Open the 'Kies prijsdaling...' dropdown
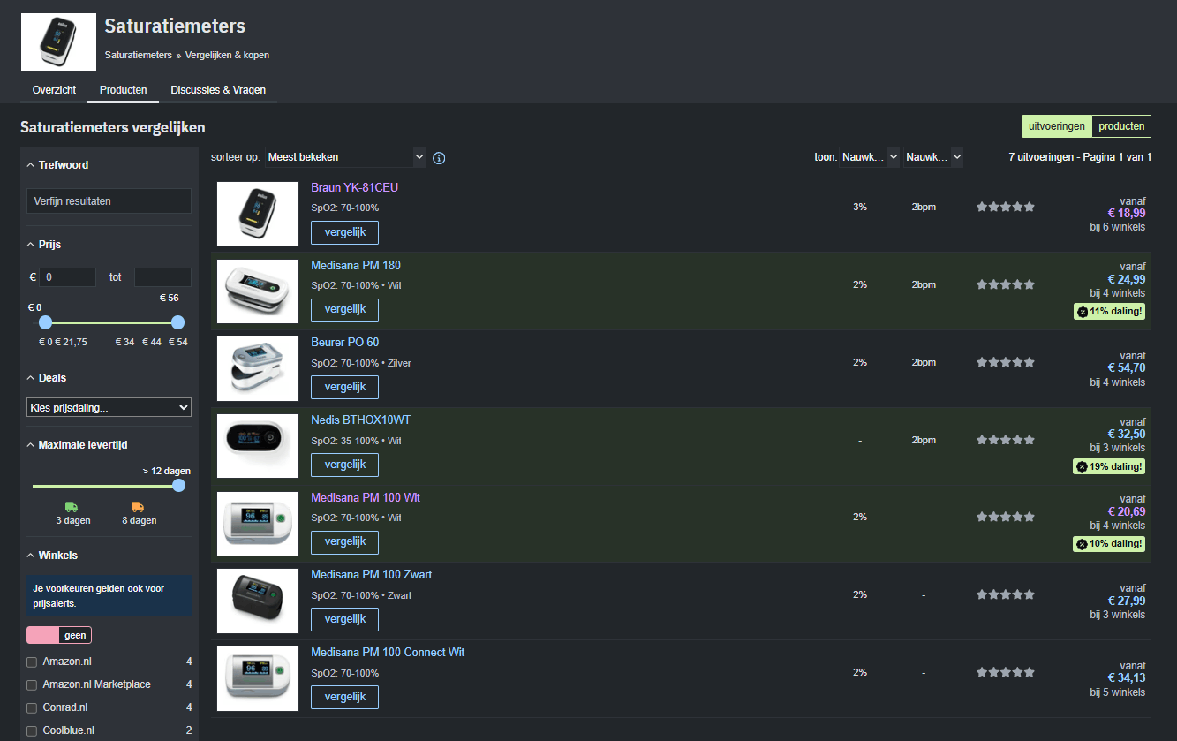 click(x=109, y=407)
